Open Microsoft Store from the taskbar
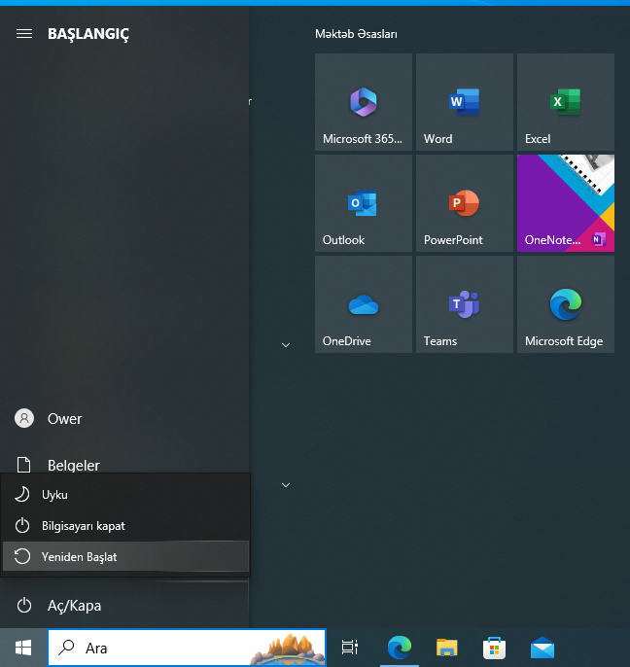This screenshot has width=630, height=667. coord(494,648)
